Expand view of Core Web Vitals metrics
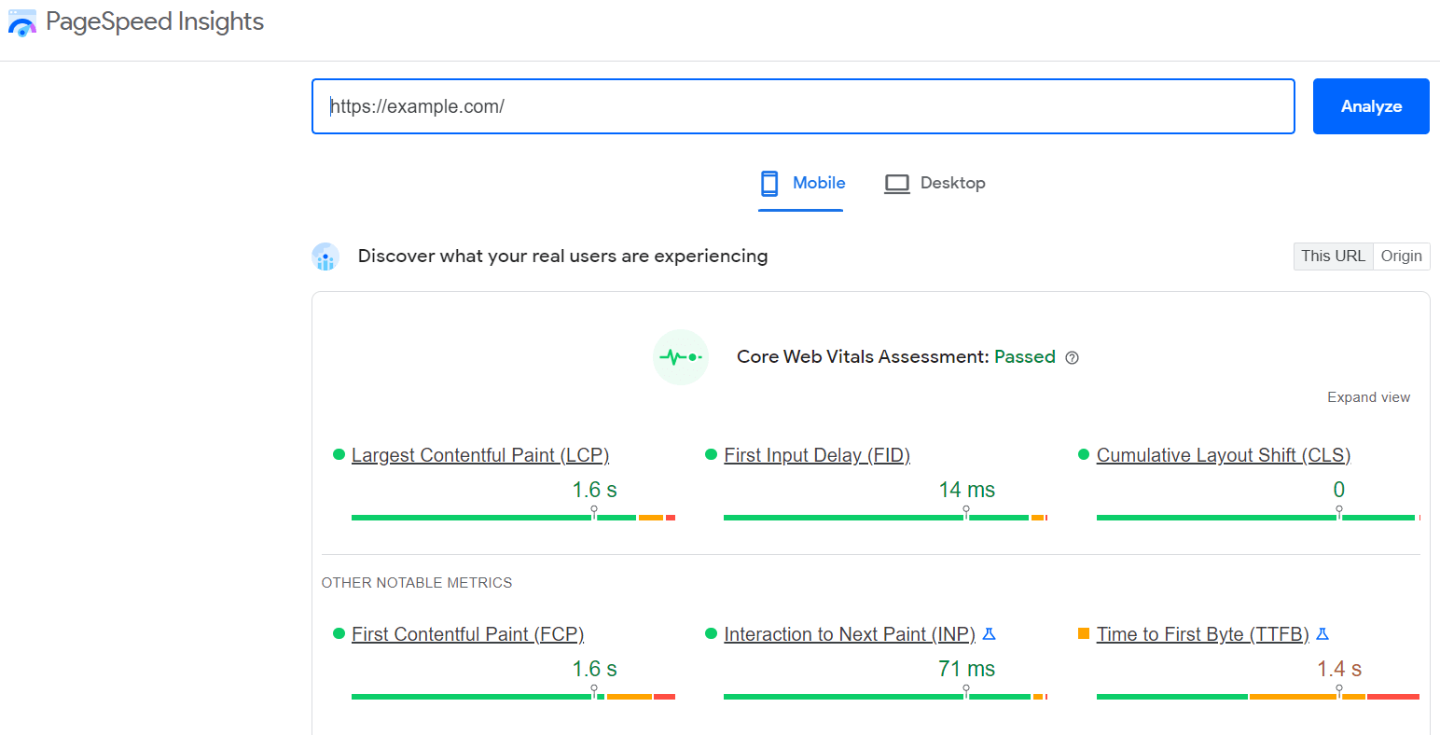This screenshot has width=1440, height=735. (x=1368, y=396)
